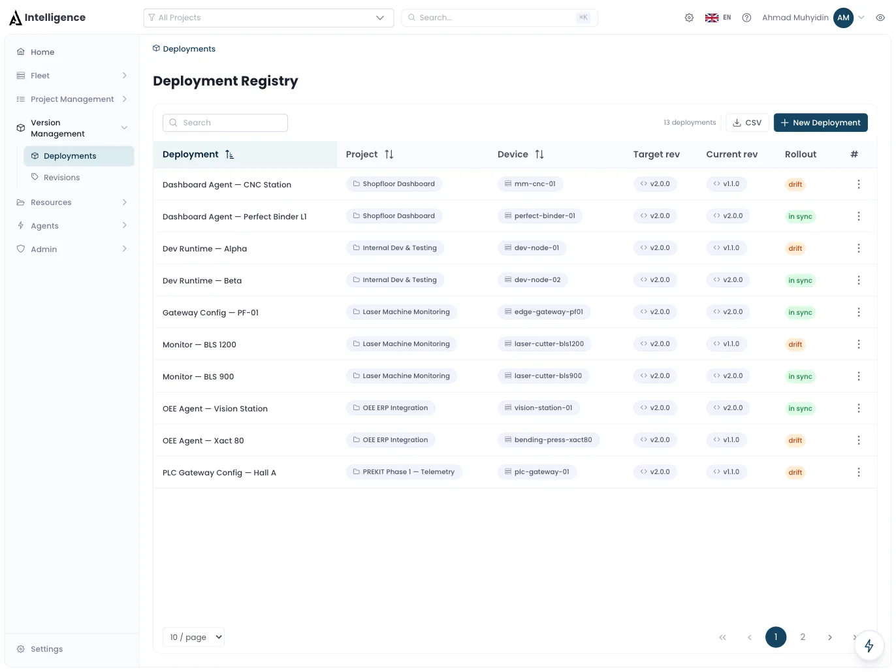Click the bending-press-xact80 device tag
This screenshot has height=672, width=896.
(549, 440)
